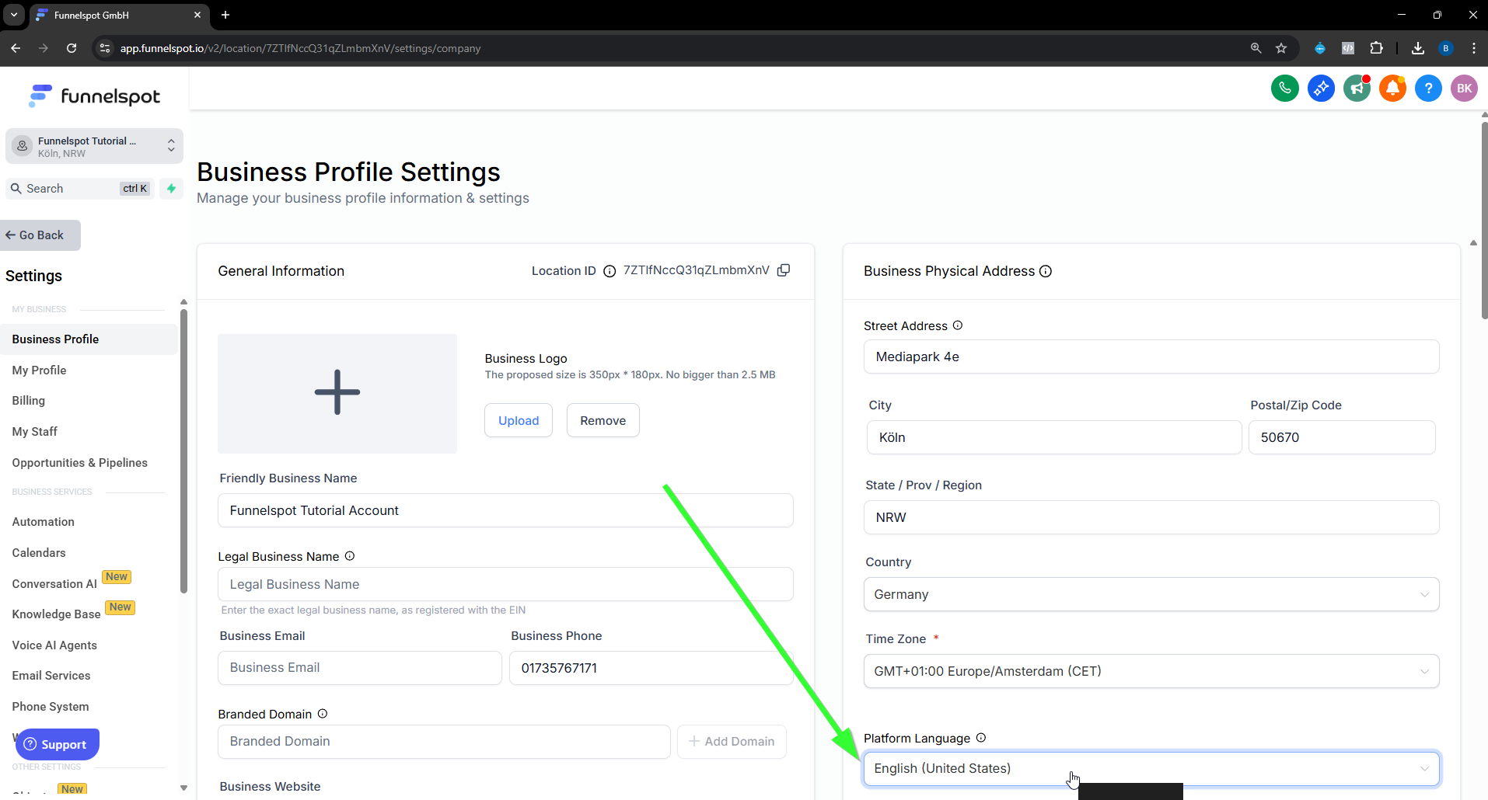
Task: Open Calendars settings
Action: point(39,553)
